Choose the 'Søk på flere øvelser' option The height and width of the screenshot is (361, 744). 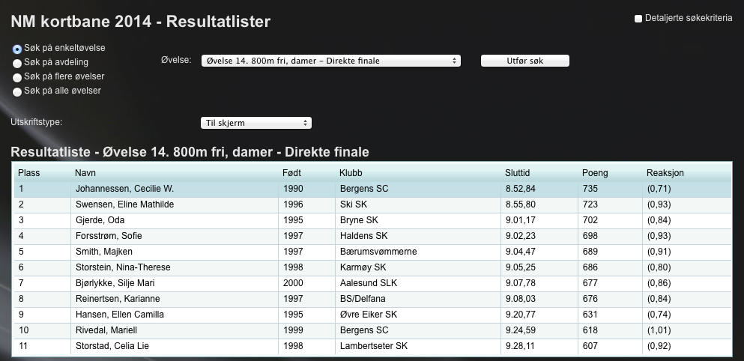17,77
